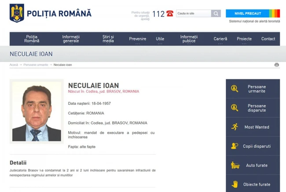Click the Most Wanted running figure icon
Screen dimensions: 286x192
[235, 127]
